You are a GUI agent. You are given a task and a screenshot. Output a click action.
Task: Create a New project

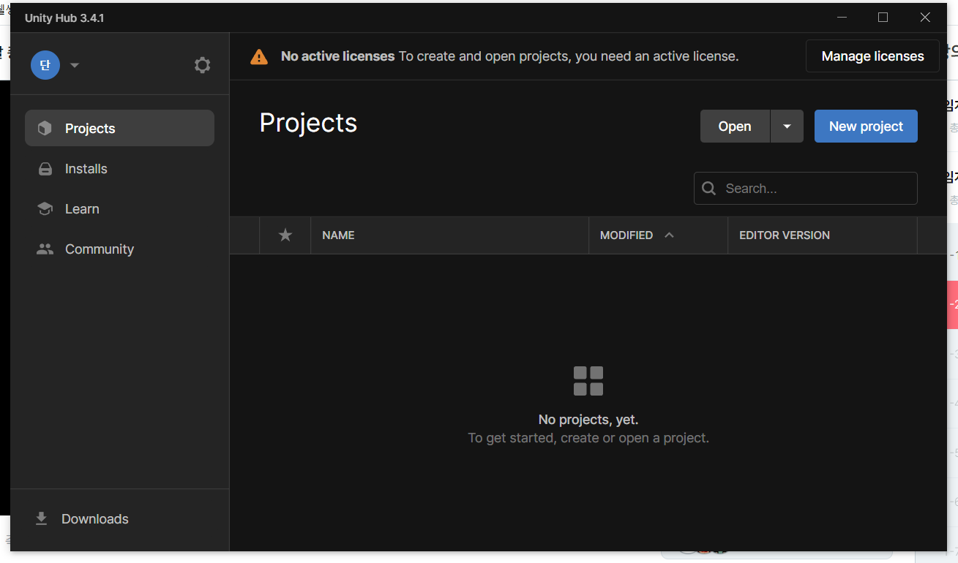pos(866,126)
